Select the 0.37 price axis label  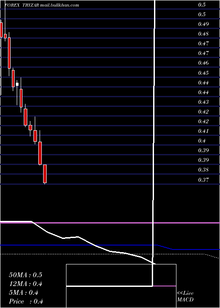203,180
